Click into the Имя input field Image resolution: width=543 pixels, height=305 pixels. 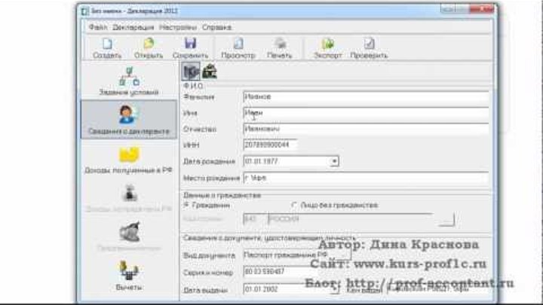tap(366, 113)
